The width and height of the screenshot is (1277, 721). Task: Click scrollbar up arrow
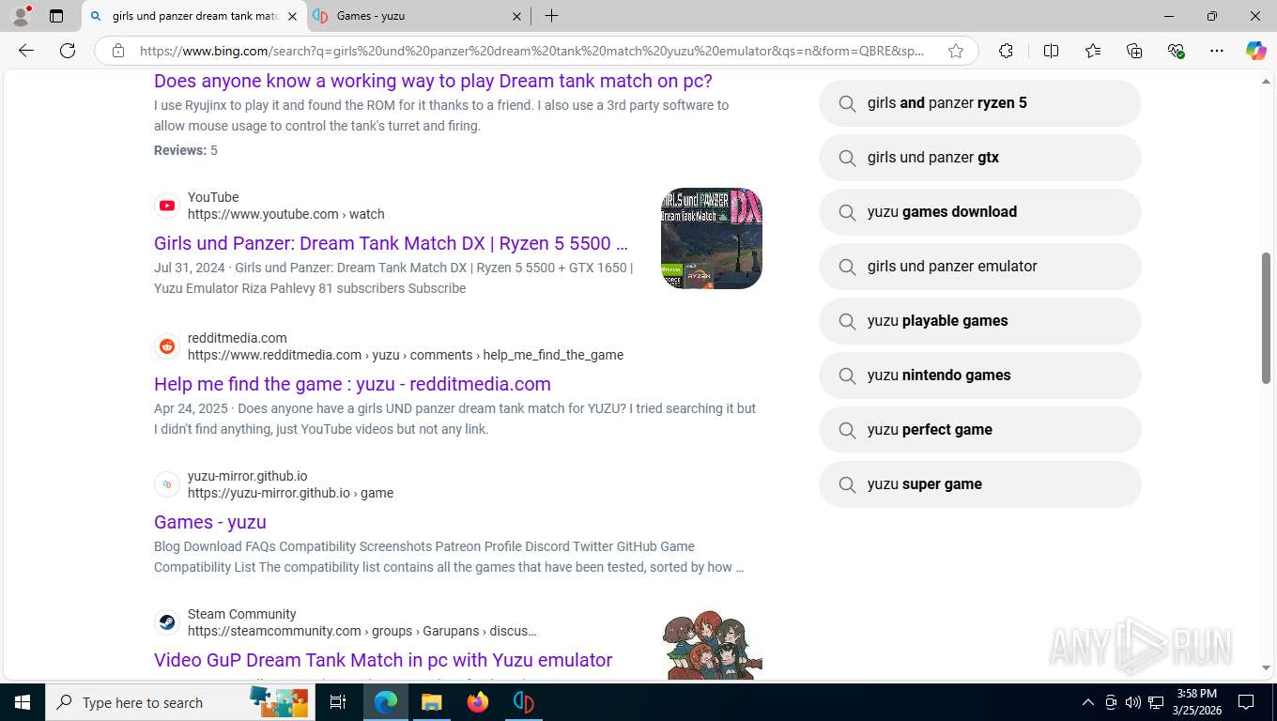(1266, 82)
